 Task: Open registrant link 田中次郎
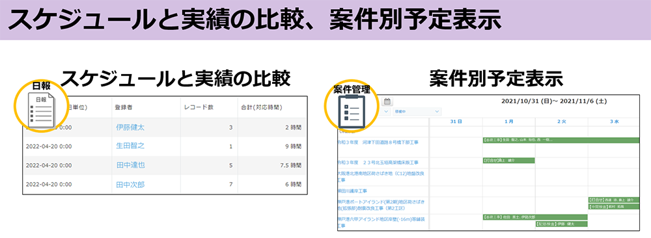click(x=130, y=185)
